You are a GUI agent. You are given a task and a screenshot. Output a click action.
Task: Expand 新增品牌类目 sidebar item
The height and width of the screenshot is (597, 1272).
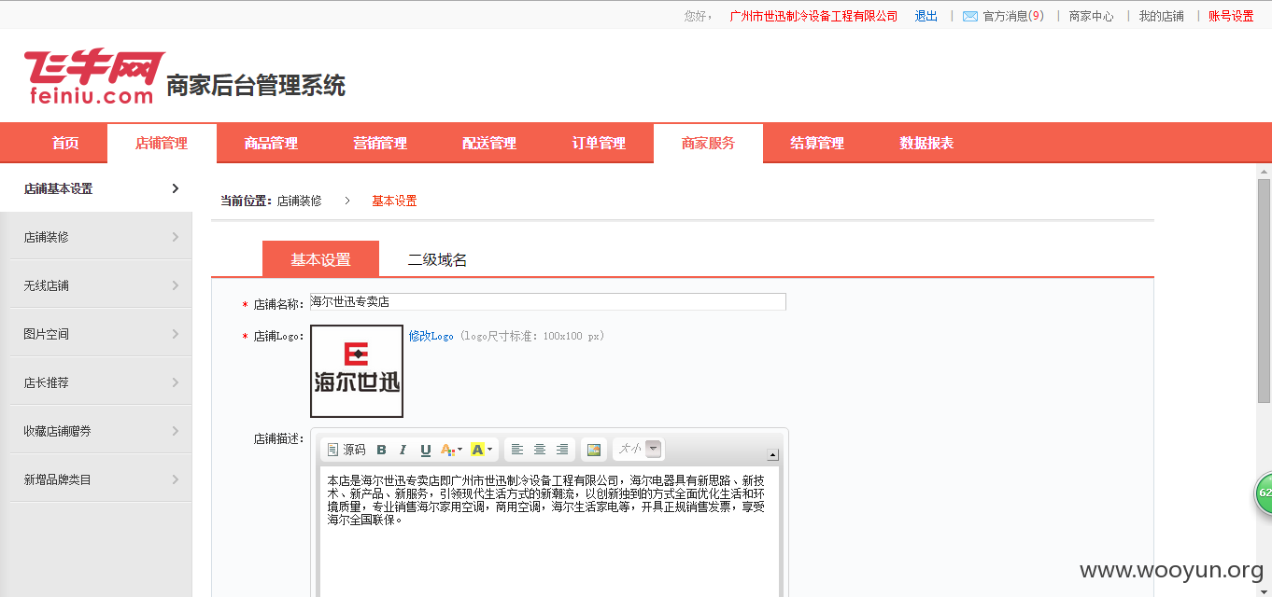click(x=96, y=479)
